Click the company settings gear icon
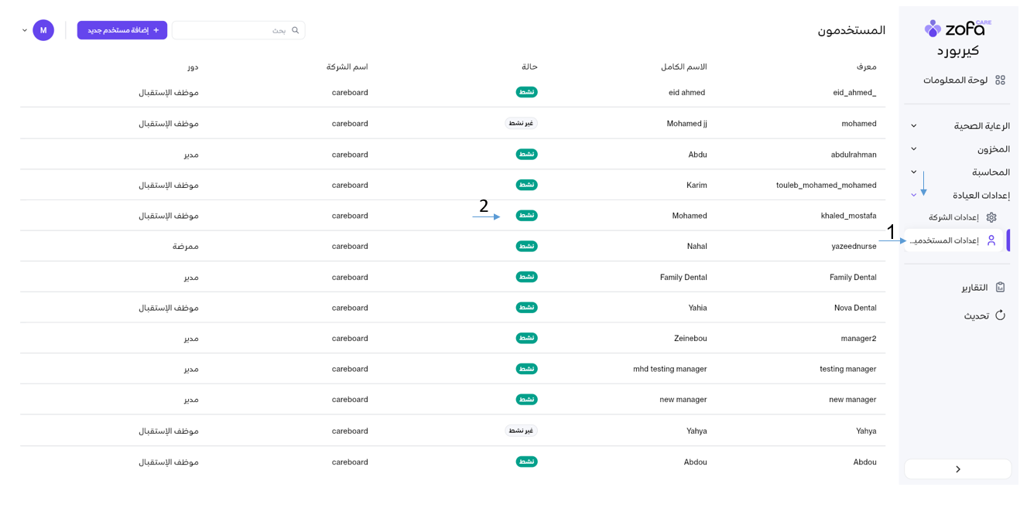Screen dimensions: 1020x518 [991, 217]
